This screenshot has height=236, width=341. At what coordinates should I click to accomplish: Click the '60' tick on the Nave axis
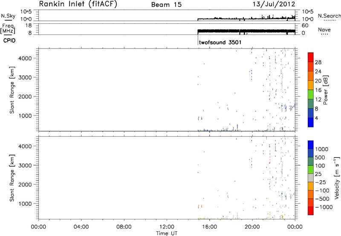tap(305, 26)
